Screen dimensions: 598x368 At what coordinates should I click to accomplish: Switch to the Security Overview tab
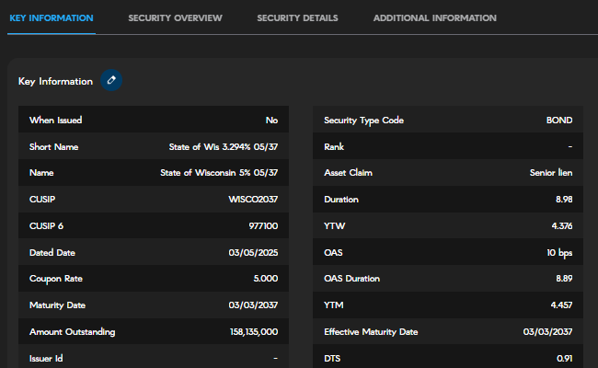175,18
